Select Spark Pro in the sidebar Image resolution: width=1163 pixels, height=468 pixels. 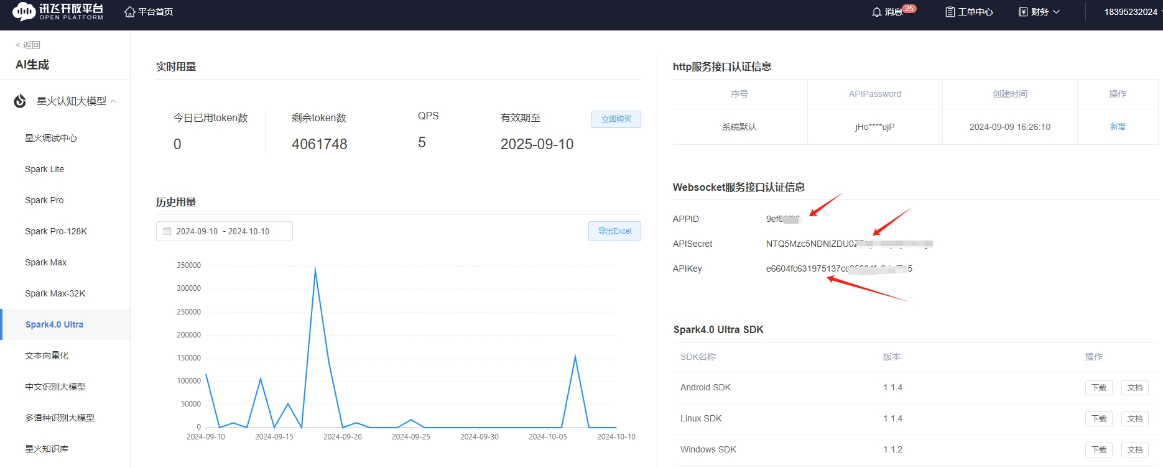pos(44,200)
